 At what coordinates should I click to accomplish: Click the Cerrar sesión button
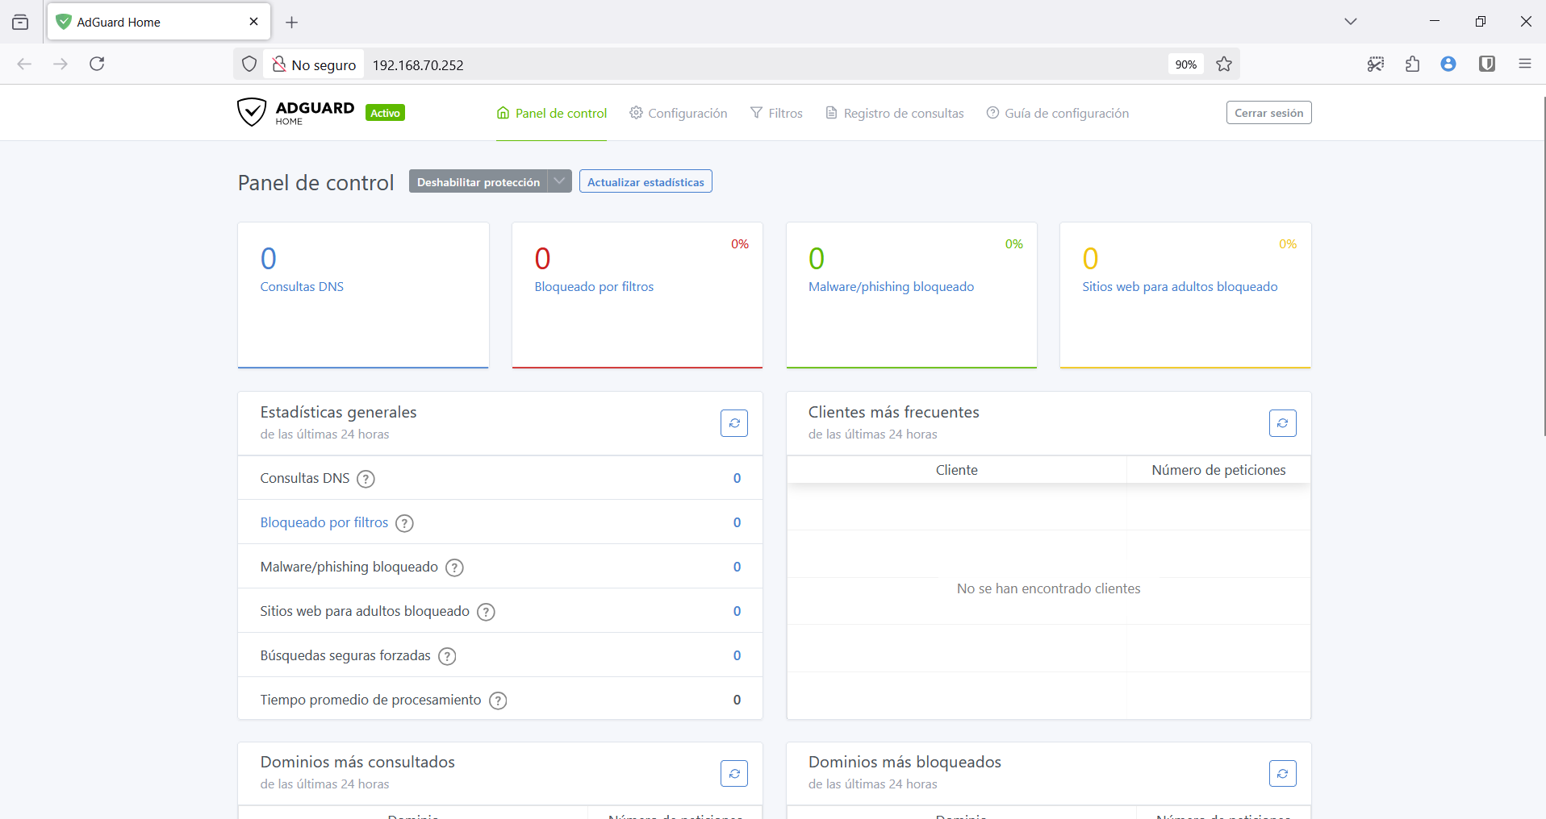(x=1268, y=113)
